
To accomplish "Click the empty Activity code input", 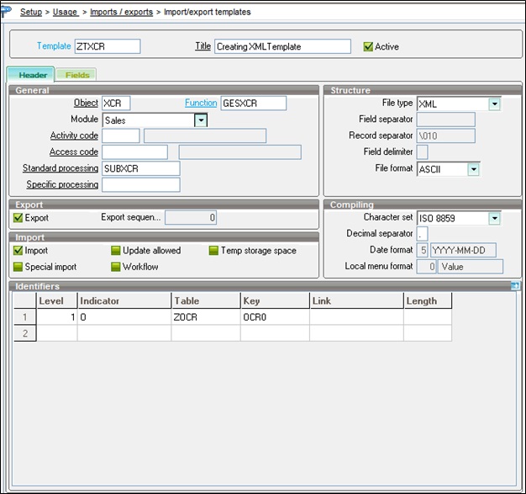I will pos(121,135).
